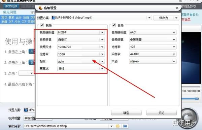This screenshot has height=130, width=202.
Task: Open the 视频质量 自定义 dropdown
Action: [81, 40]
